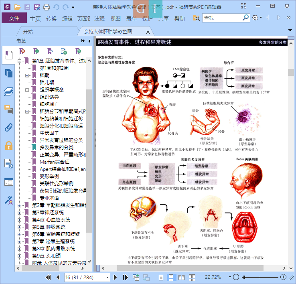Go to the first page
The image size is (296, 284).
(x=48, y=277)
